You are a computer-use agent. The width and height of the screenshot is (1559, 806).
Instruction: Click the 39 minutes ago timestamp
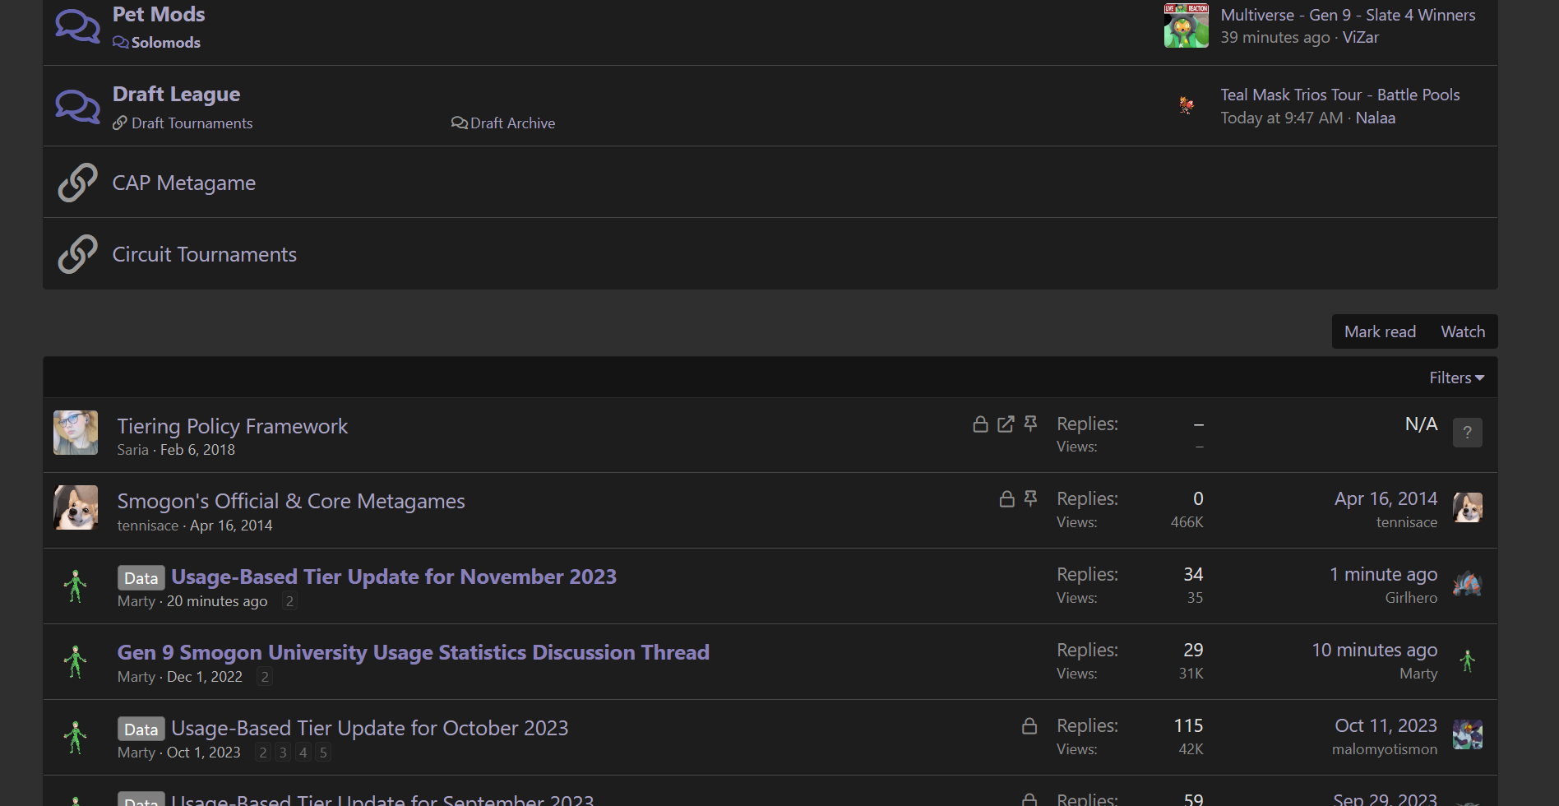pos(1274,37)
